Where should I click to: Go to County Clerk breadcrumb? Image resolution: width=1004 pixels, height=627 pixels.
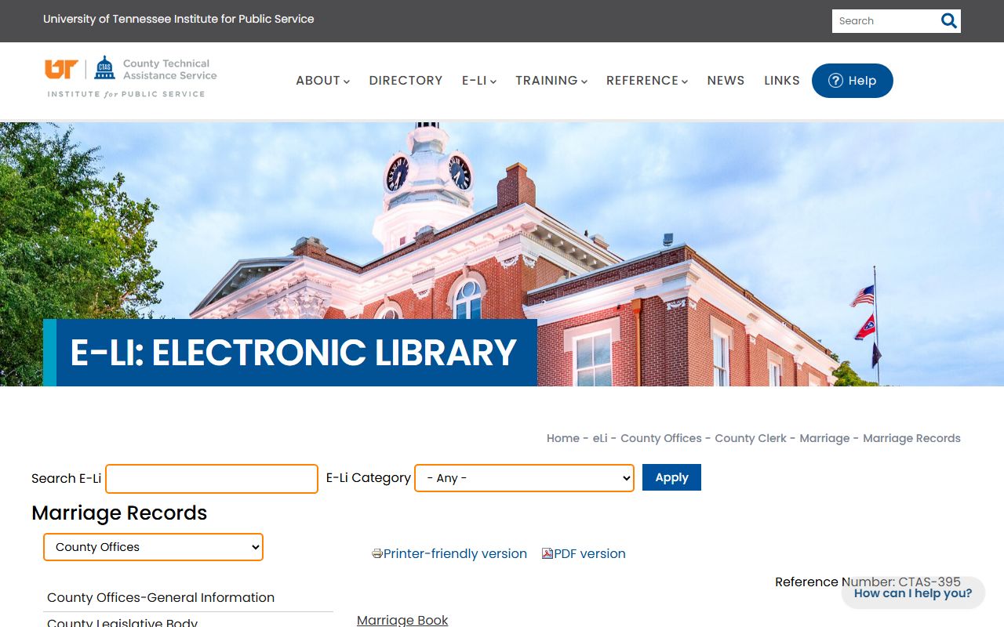pyautogui.click(x=751, y=438)
